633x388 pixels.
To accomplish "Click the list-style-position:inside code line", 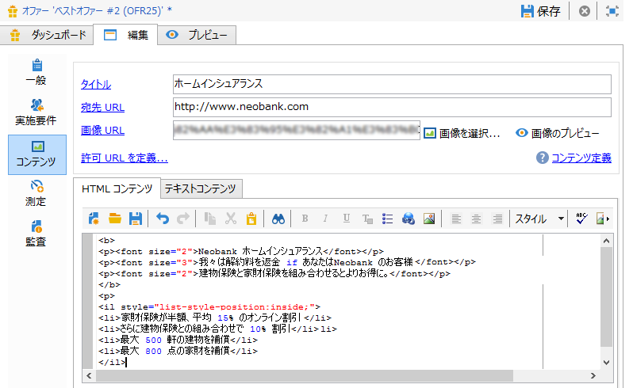I will click(209, 307).
